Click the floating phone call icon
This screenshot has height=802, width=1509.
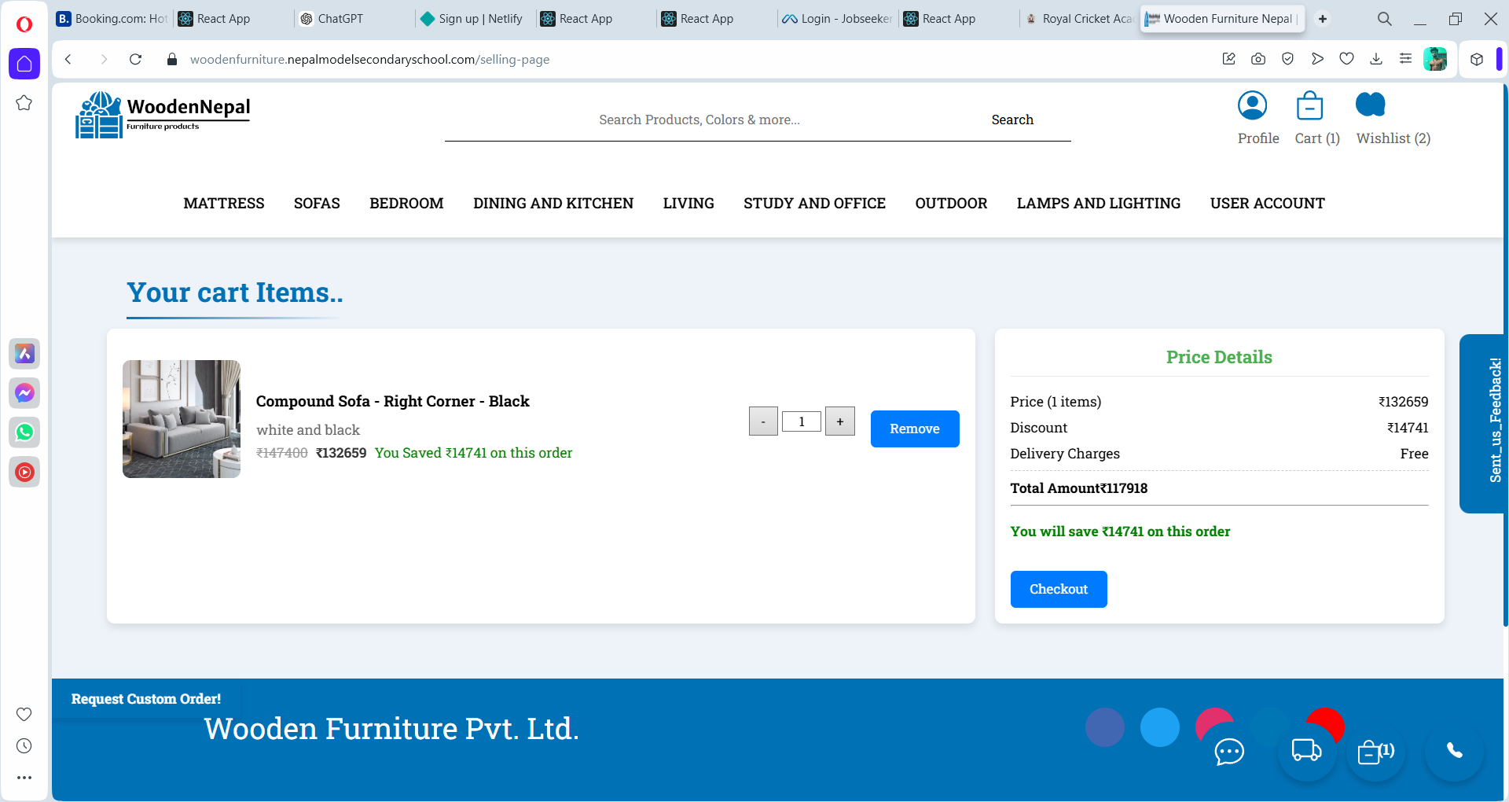(x=1454, y=751)
